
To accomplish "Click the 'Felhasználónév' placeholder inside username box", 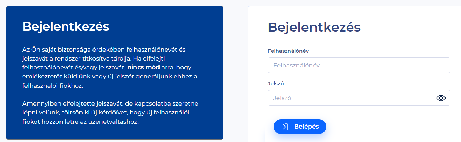I will [294, 65].
